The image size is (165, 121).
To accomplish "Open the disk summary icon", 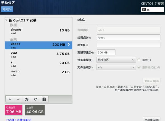I will [x=44, y=99].
